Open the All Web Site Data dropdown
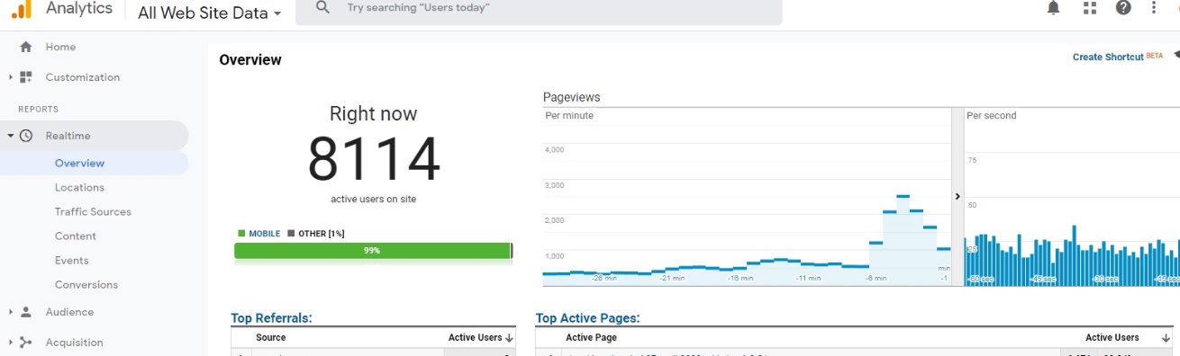Screen dimensions: 1180x356 pyautogui.click(x=210, y=13)
